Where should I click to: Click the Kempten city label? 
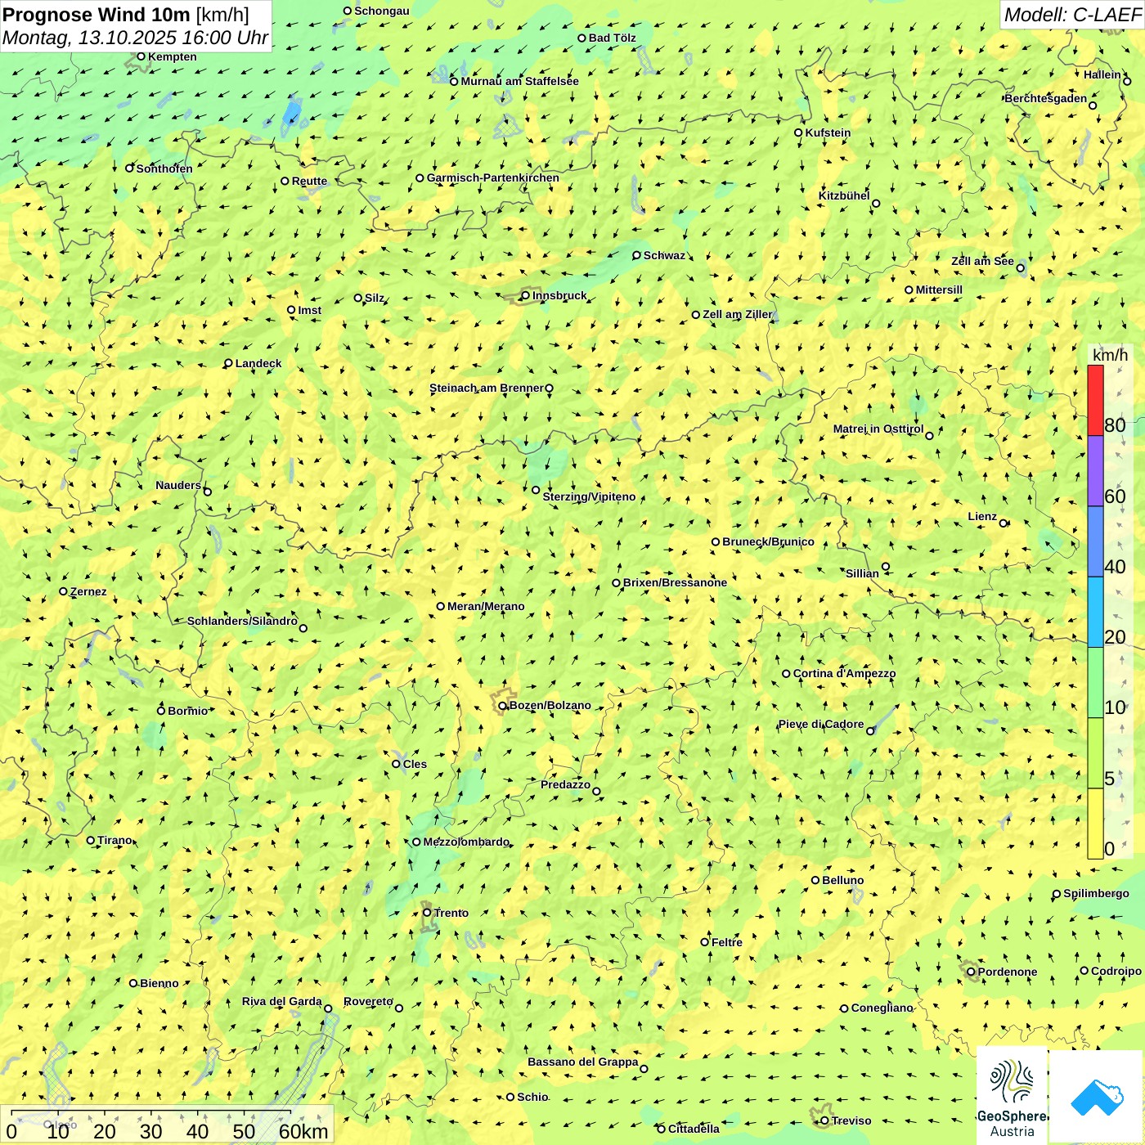coord(172,56)
